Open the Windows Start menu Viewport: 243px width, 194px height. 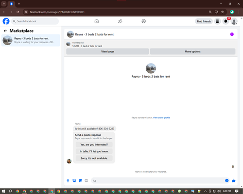3,191
